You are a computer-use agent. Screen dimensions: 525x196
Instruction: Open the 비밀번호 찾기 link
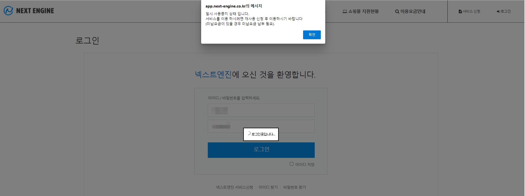point(294,187)
